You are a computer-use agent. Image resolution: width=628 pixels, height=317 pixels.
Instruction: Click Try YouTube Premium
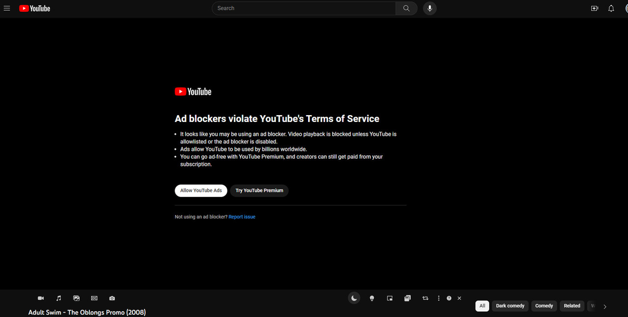(x=259, y=191)
